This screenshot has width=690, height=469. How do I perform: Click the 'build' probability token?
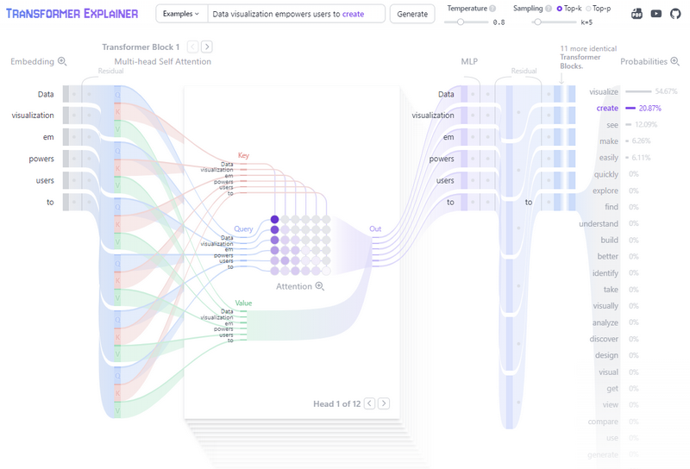pos(610,240)
